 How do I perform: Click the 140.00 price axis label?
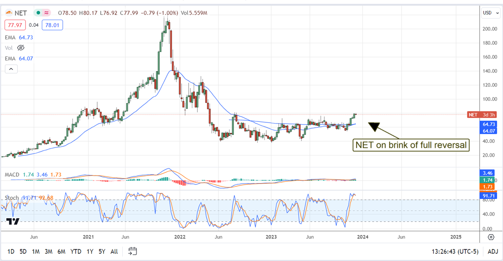(490, 71)
